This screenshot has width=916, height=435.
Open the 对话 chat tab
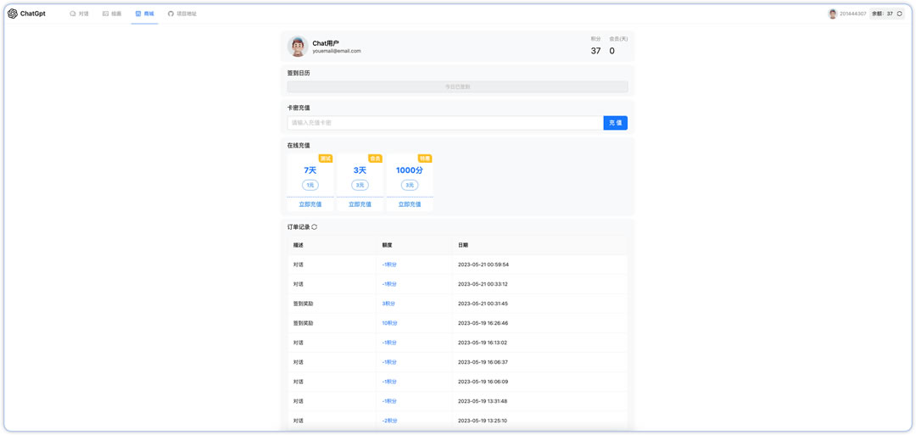(79, 14)
